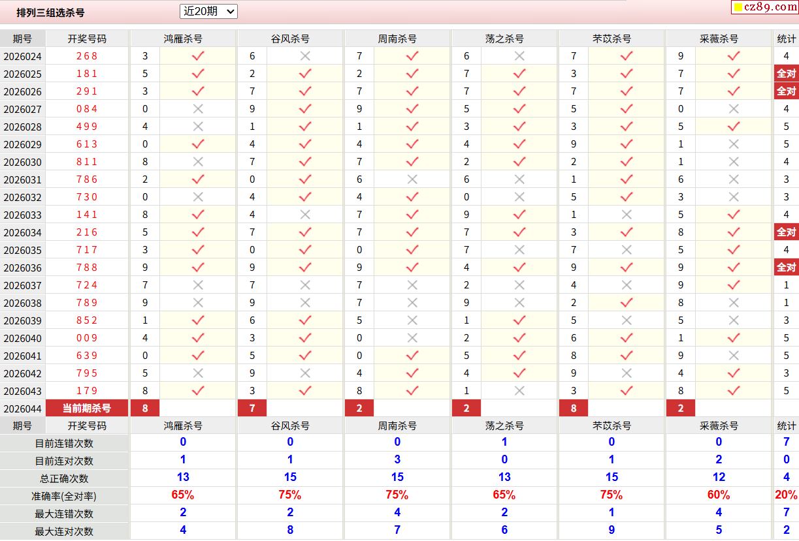Screen dimensions: 799x541
Task: Click the 排列三组选杀号 page title
Action: click(50, 12)
